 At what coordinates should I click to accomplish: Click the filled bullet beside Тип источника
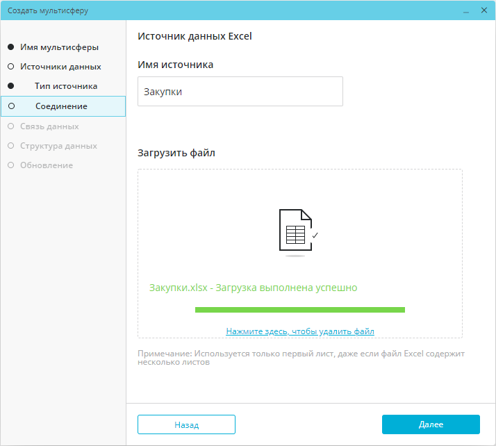[x=10, y=86]
